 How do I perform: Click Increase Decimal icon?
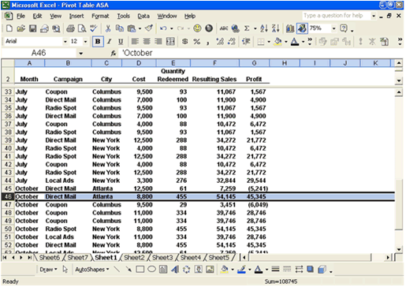(220, 42)
